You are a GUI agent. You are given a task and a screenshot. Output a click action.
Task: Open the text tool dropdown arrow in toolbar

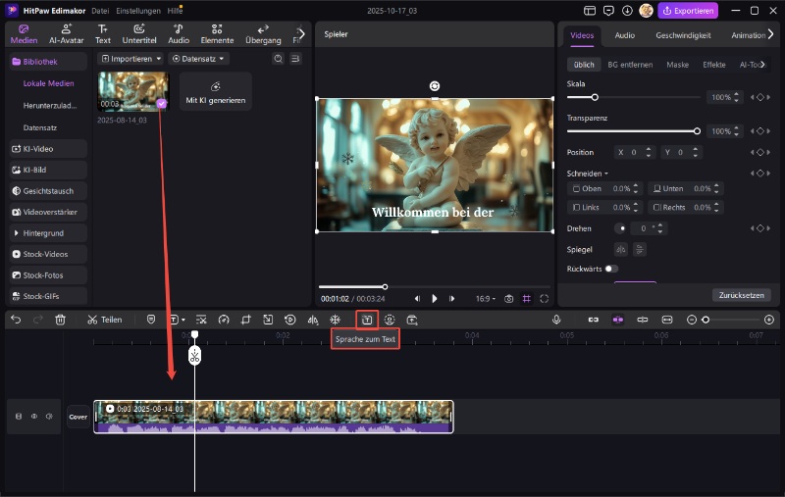[183, 320]
